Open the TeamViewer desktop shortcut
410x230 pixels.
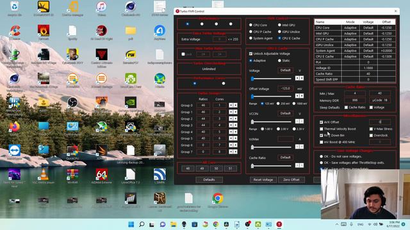(14, 151)
